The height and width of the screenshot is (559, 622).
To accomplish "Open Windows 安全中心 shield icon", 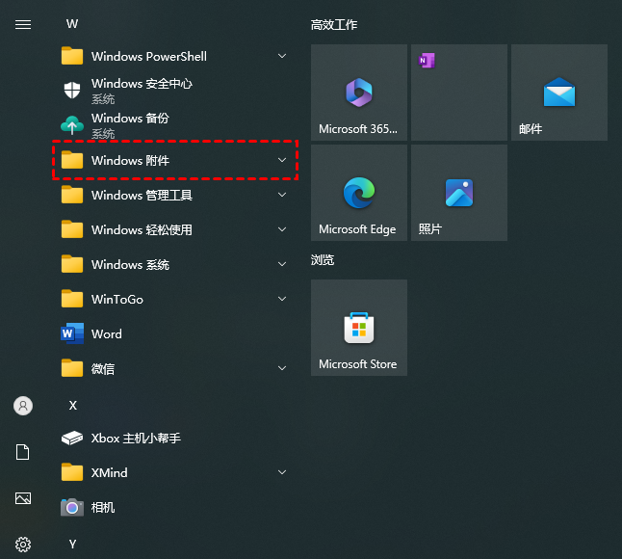I will (72, 91).
